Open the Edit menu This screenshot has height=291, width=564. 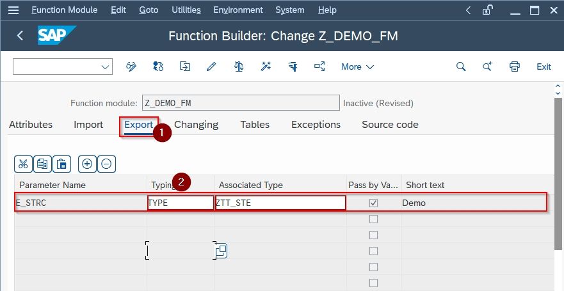coord(118,10)
